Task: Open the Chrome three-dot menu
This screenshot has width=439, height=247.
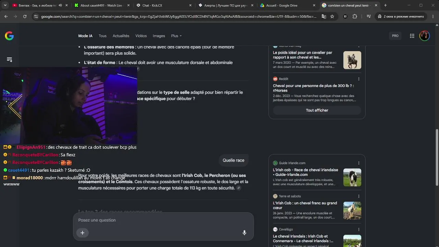Action: pyautogui.click(x=433, y=16)
